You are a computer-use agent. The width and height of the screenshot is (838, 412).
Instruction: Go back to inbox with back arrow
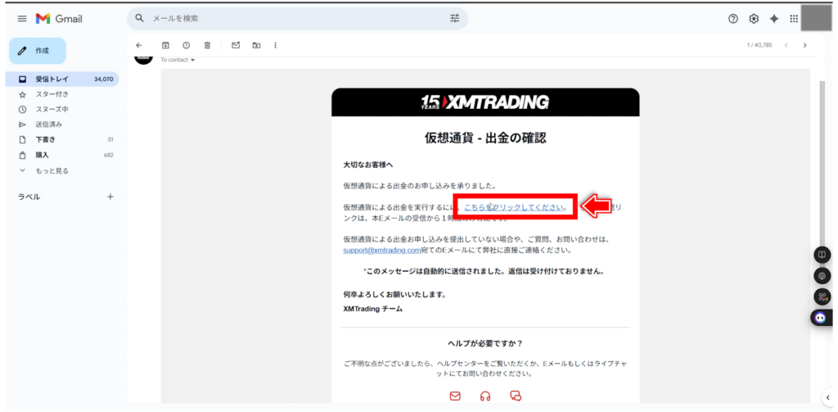[x=139, y=45]
